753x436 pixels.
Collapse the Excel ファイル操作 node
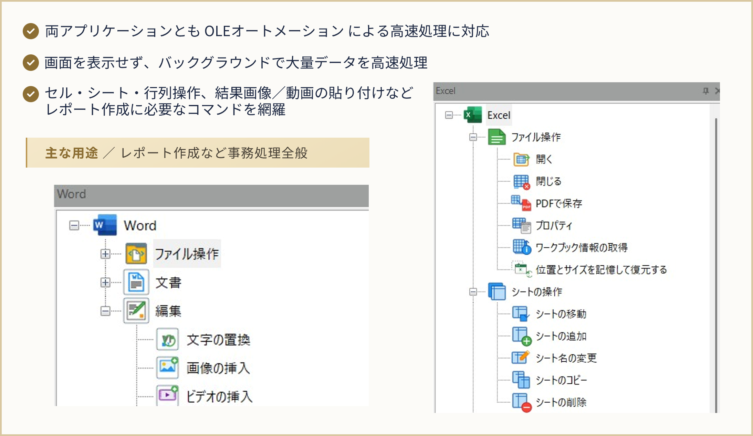(473, 137)
